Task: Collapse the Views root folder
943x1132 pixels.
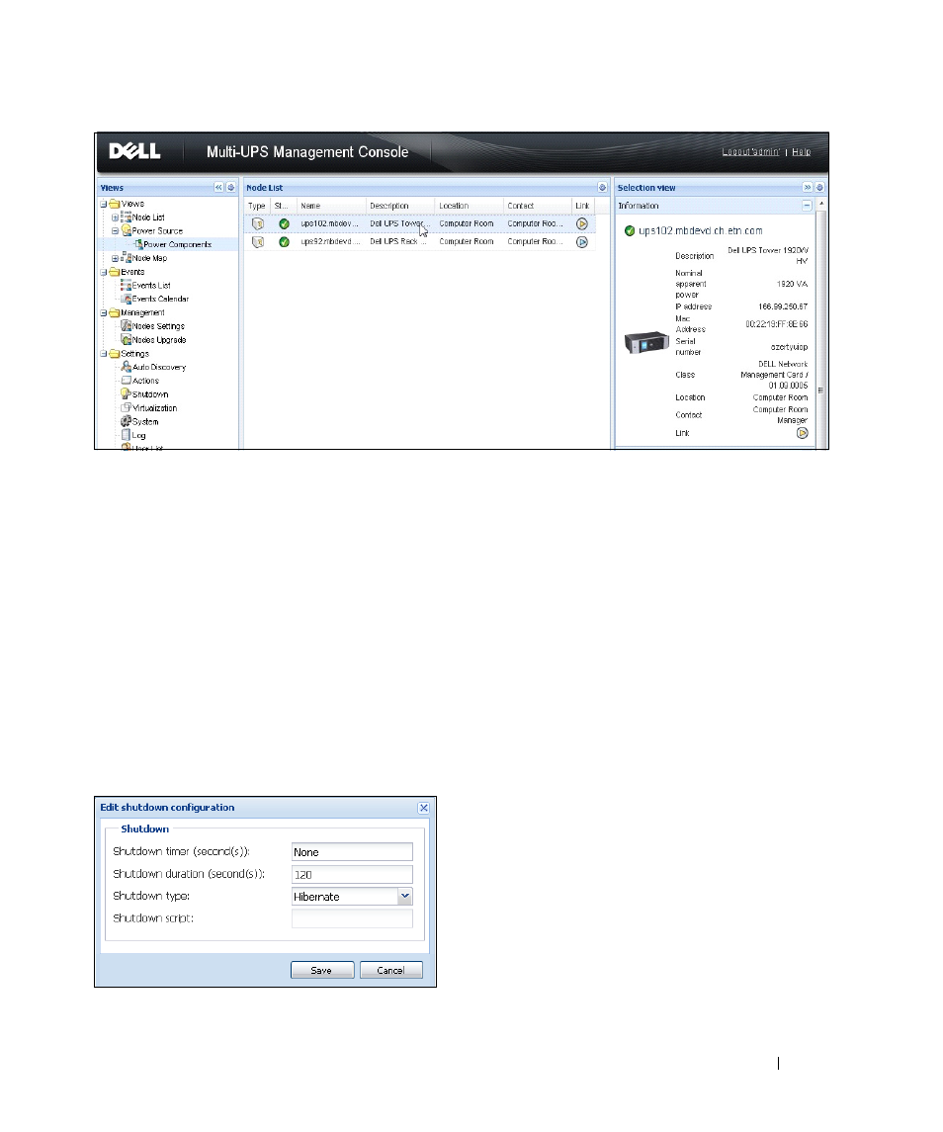Action: coord(103,205)
